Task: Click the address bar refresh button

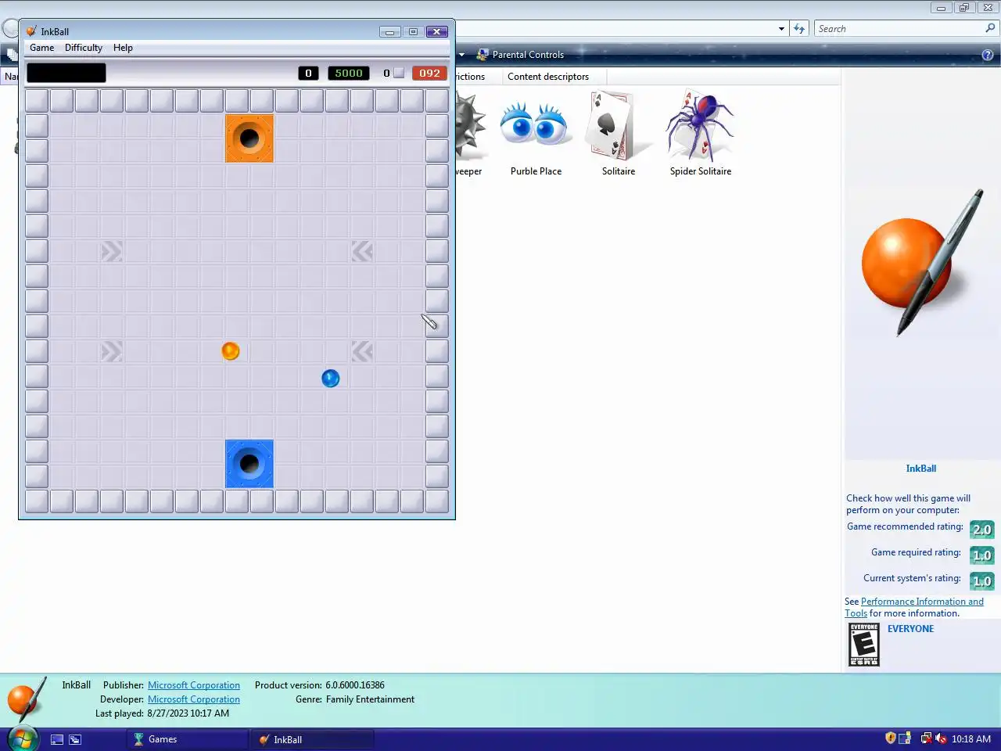Action: [798, 29]
